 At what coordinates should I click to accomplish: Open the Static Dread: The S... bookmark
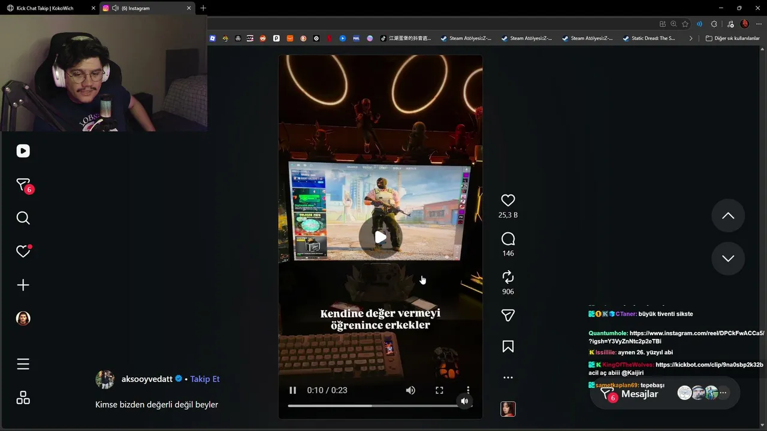(x=649, y=38)
